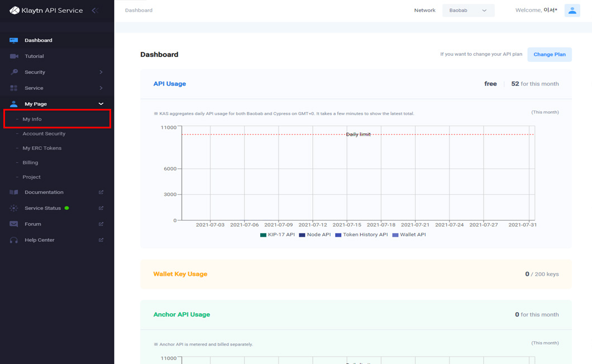
Task: Collapse sidebar with double-chevron icon
Action: pyautogui.click(x=95, y=11)
